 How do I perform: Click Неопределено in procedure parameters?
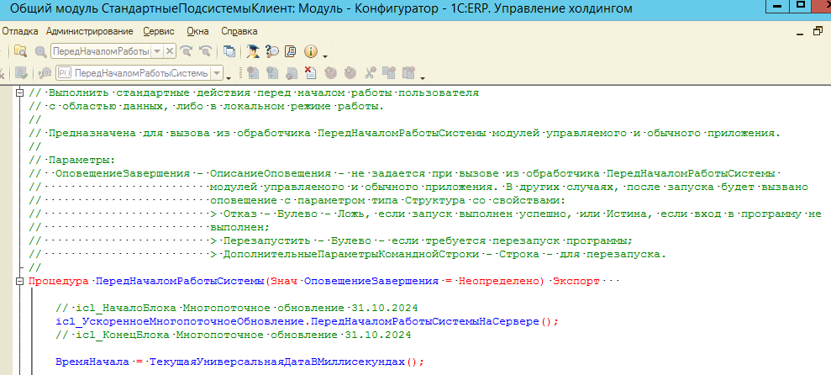coord(498,281)
